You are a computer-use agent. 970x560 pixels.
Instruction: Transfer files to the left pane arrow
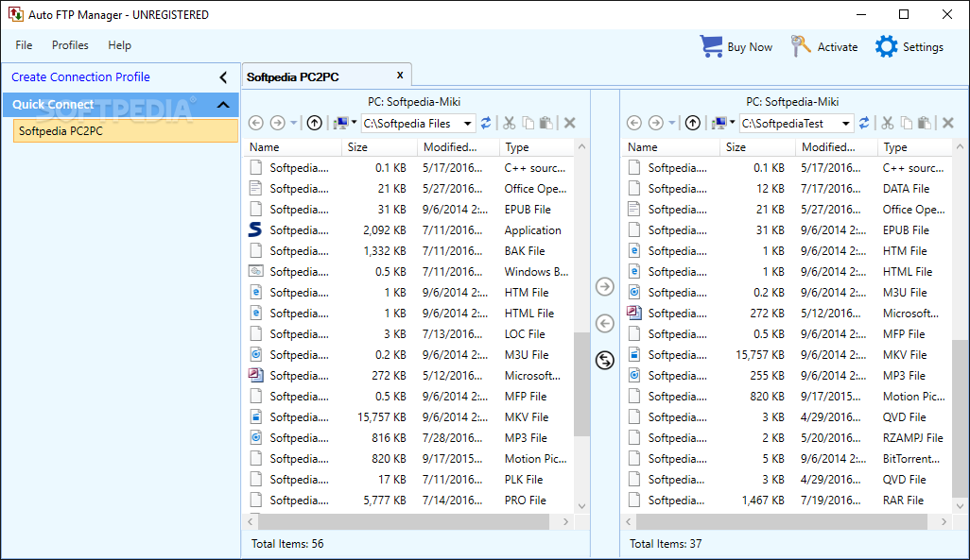(x=605, y=323)
